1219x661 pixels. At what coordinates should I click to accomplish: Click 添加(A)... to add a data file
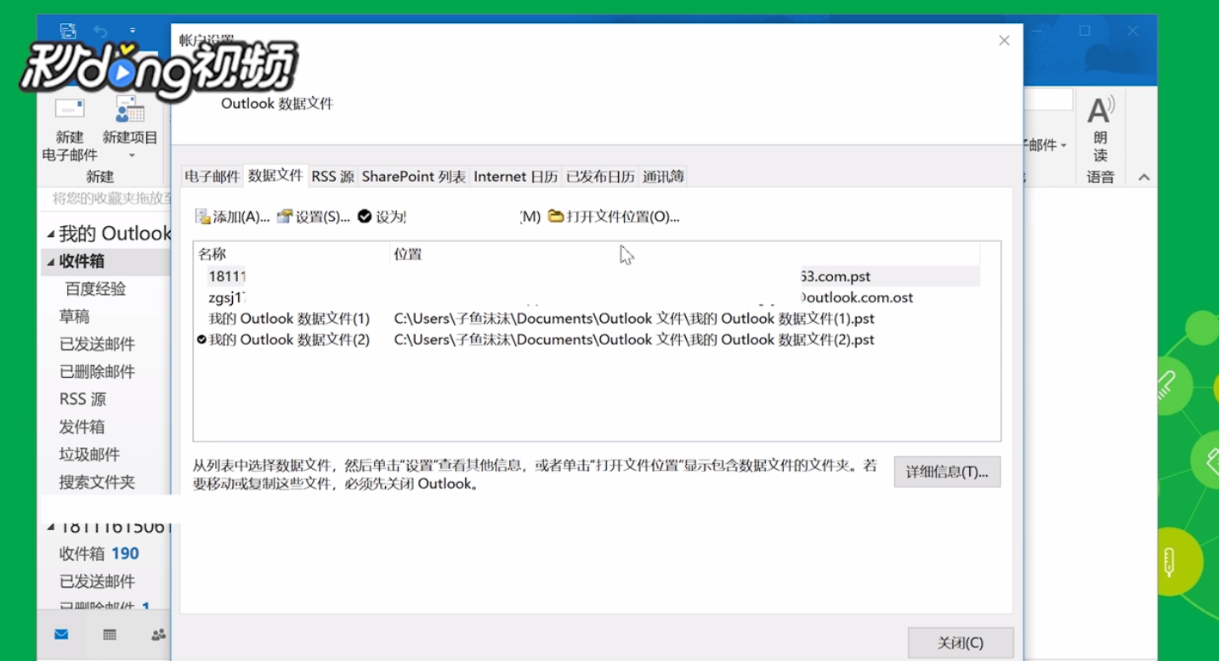[x=232, y=217]
